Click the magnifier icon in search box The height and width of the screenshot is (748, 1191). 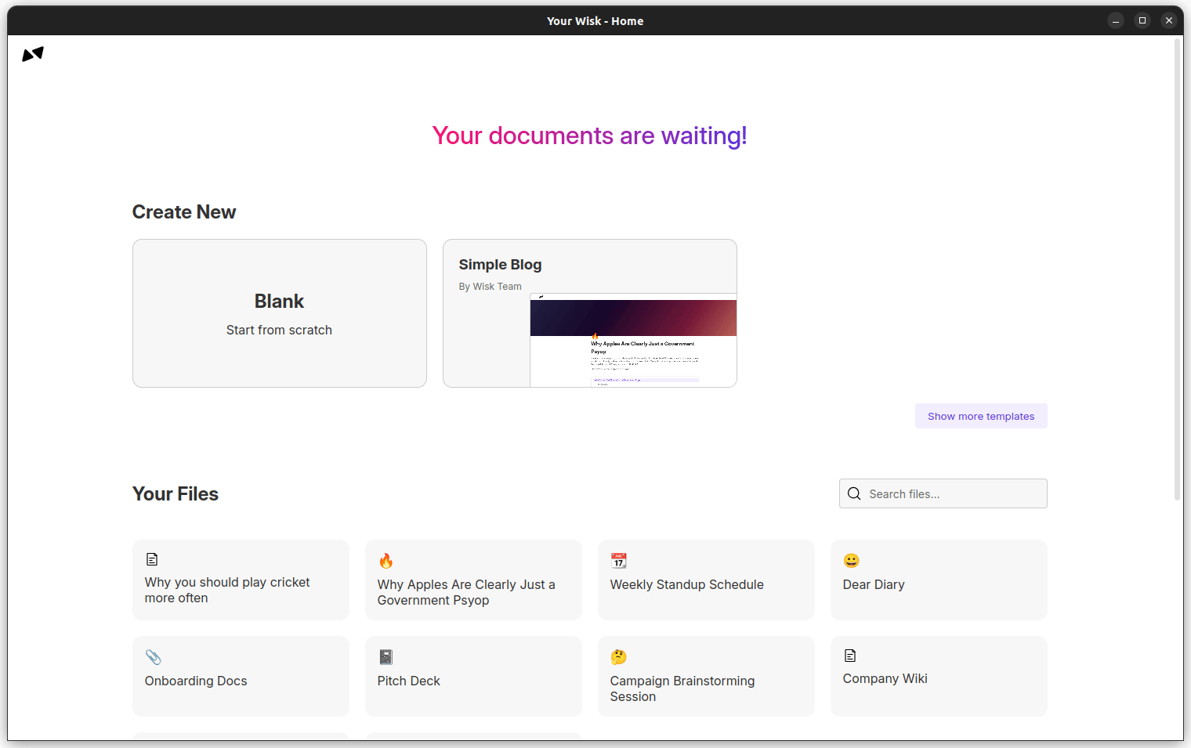pos(854,493)
